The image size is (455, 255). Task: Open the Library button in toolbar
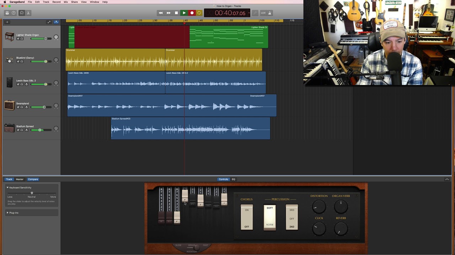pos(7,13)
